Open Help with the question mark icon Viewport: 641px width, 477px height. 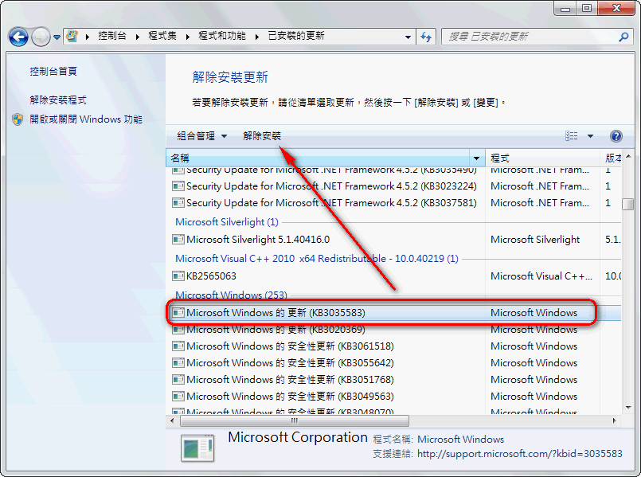pos(616,136)
